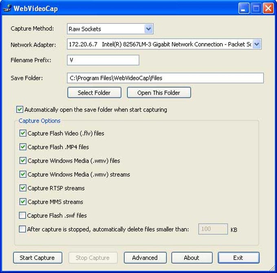
Task: Minimize the WebVideoCap window
Action: 244,9
